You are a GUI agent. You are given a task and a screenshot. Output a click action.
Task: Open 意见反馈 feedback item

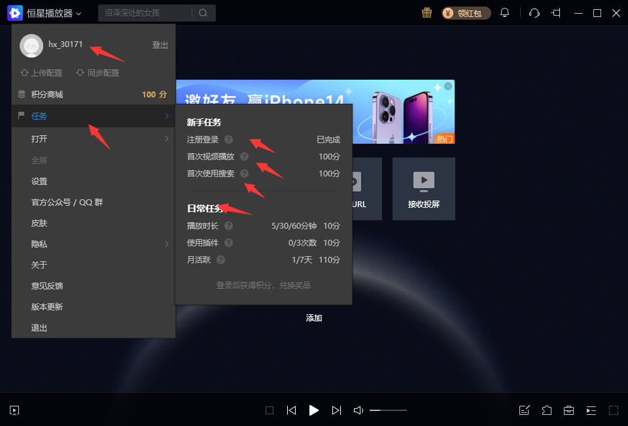tap(47, 286)
